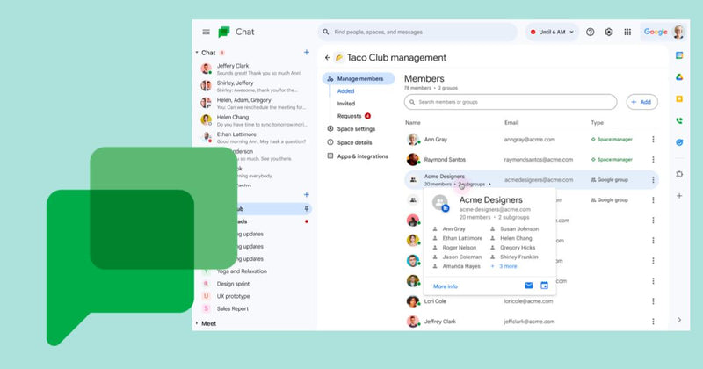
Task: Open the add-ons puzzle icon in side panel
Action: pos(679,174)
